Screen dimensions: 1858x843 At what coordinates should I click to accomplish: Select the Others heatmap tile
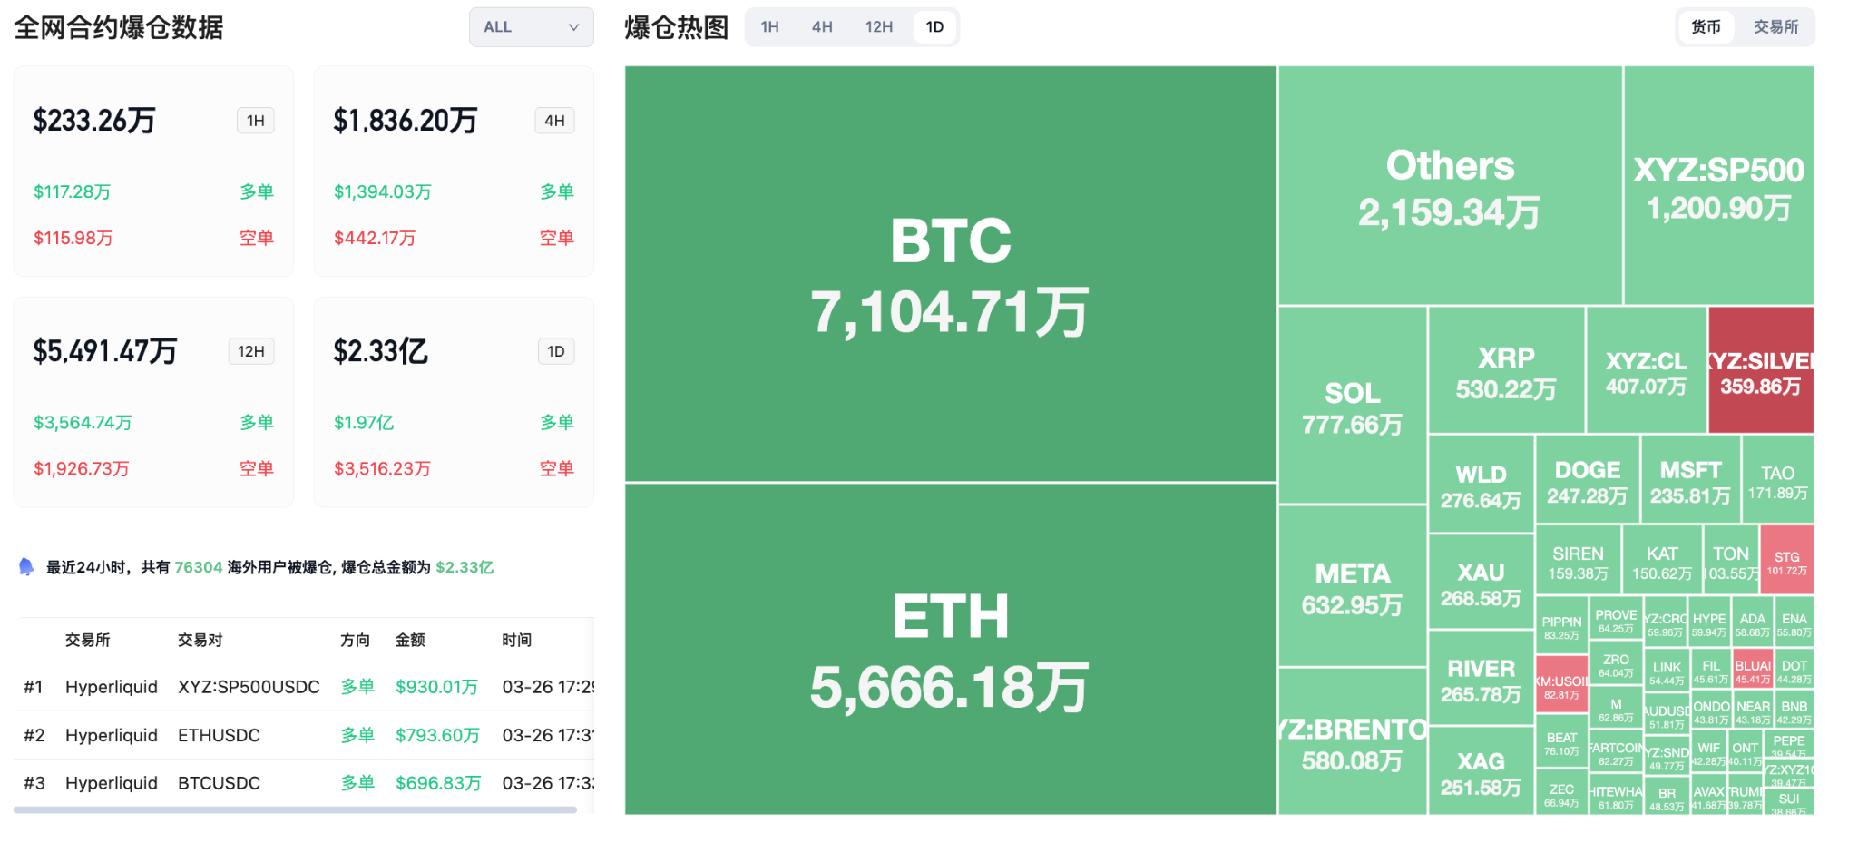1450,186
